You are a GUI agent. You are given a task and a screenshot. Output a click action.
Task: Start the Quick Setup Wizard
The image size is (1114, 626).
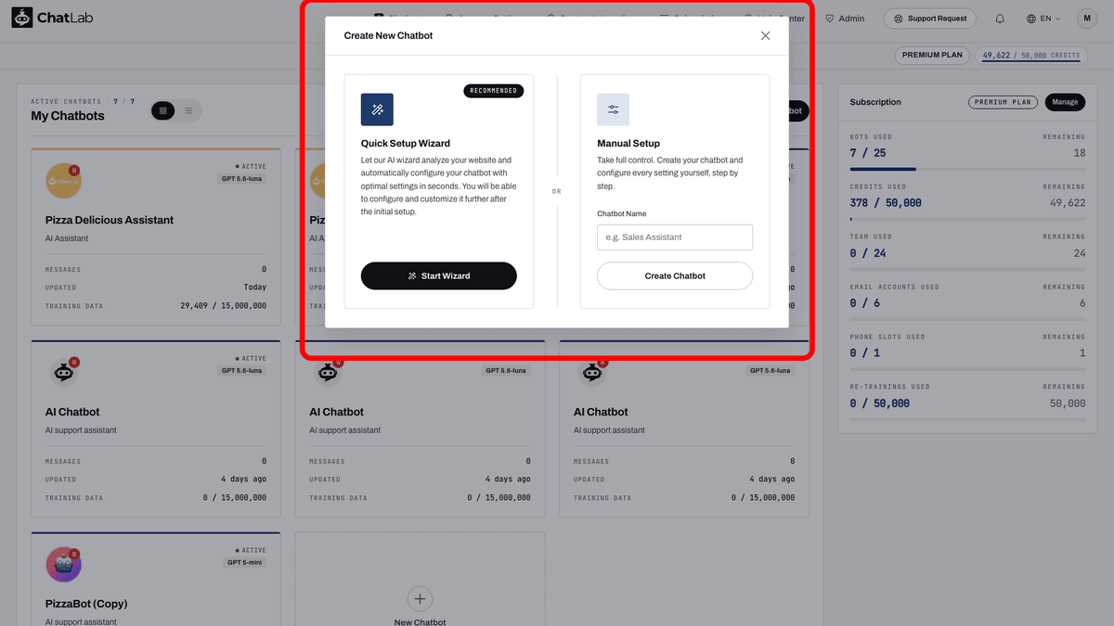[x=439, y=275]
